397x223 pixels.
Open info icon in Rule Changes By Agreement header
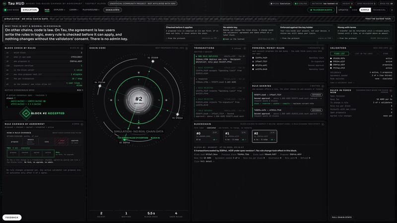(82, 124)
